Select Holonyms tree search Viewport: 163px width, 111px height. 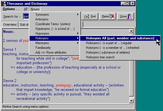click(x=120, y=57)
